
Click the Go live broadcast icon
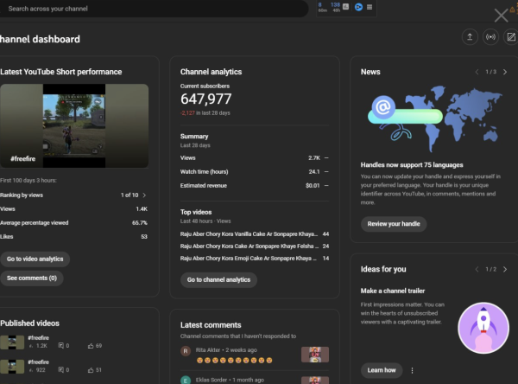491,37
